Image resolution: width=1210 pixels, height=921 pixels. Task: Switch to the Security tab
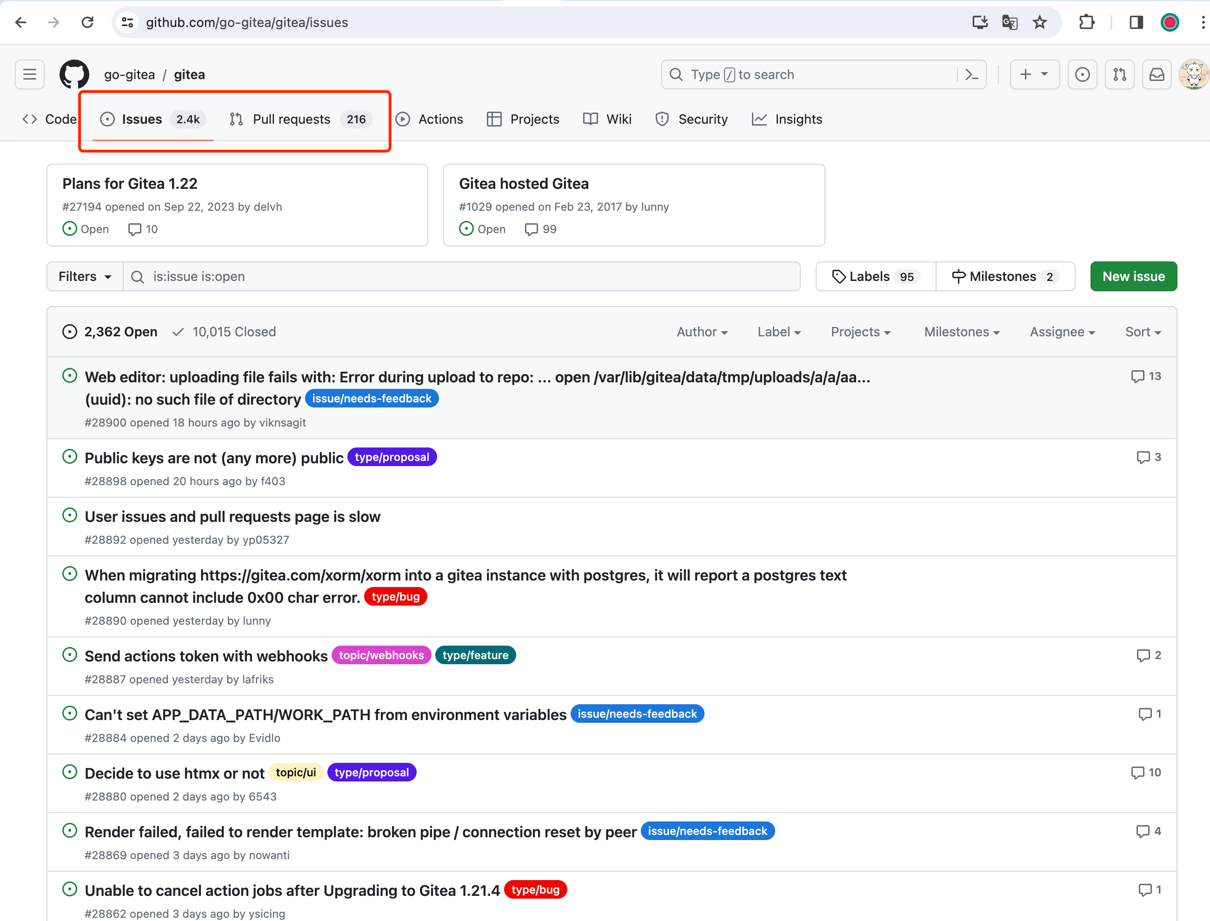point(691,119)
